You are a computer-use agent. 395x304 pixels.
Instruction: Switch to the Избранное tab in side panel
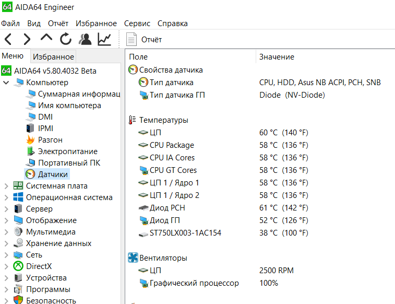(x=53, y=57)
